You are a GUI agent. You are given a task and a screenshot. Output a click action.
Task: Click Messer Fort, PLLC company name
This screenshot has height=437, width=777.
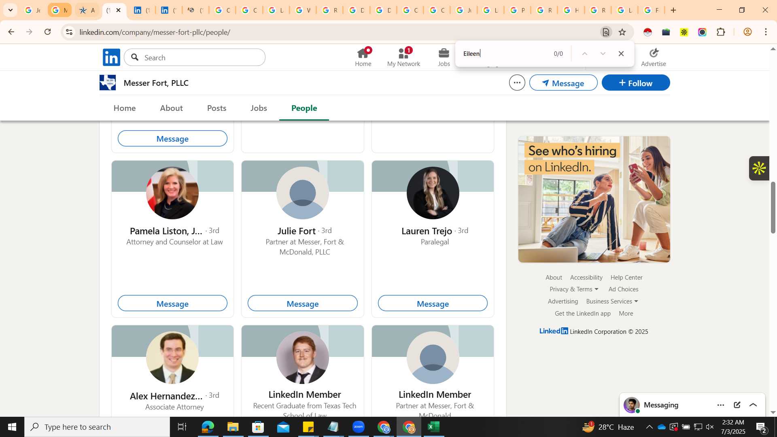(x=156, y=83)
